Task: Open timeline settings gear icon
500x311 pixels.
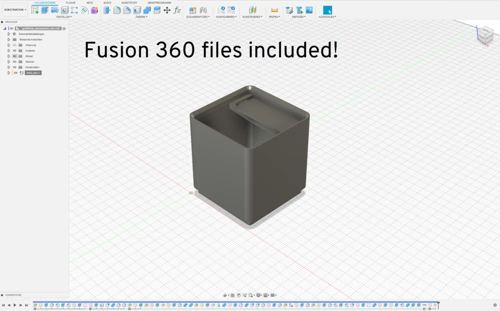Action: pyautogui.click(x=494, y=305)
